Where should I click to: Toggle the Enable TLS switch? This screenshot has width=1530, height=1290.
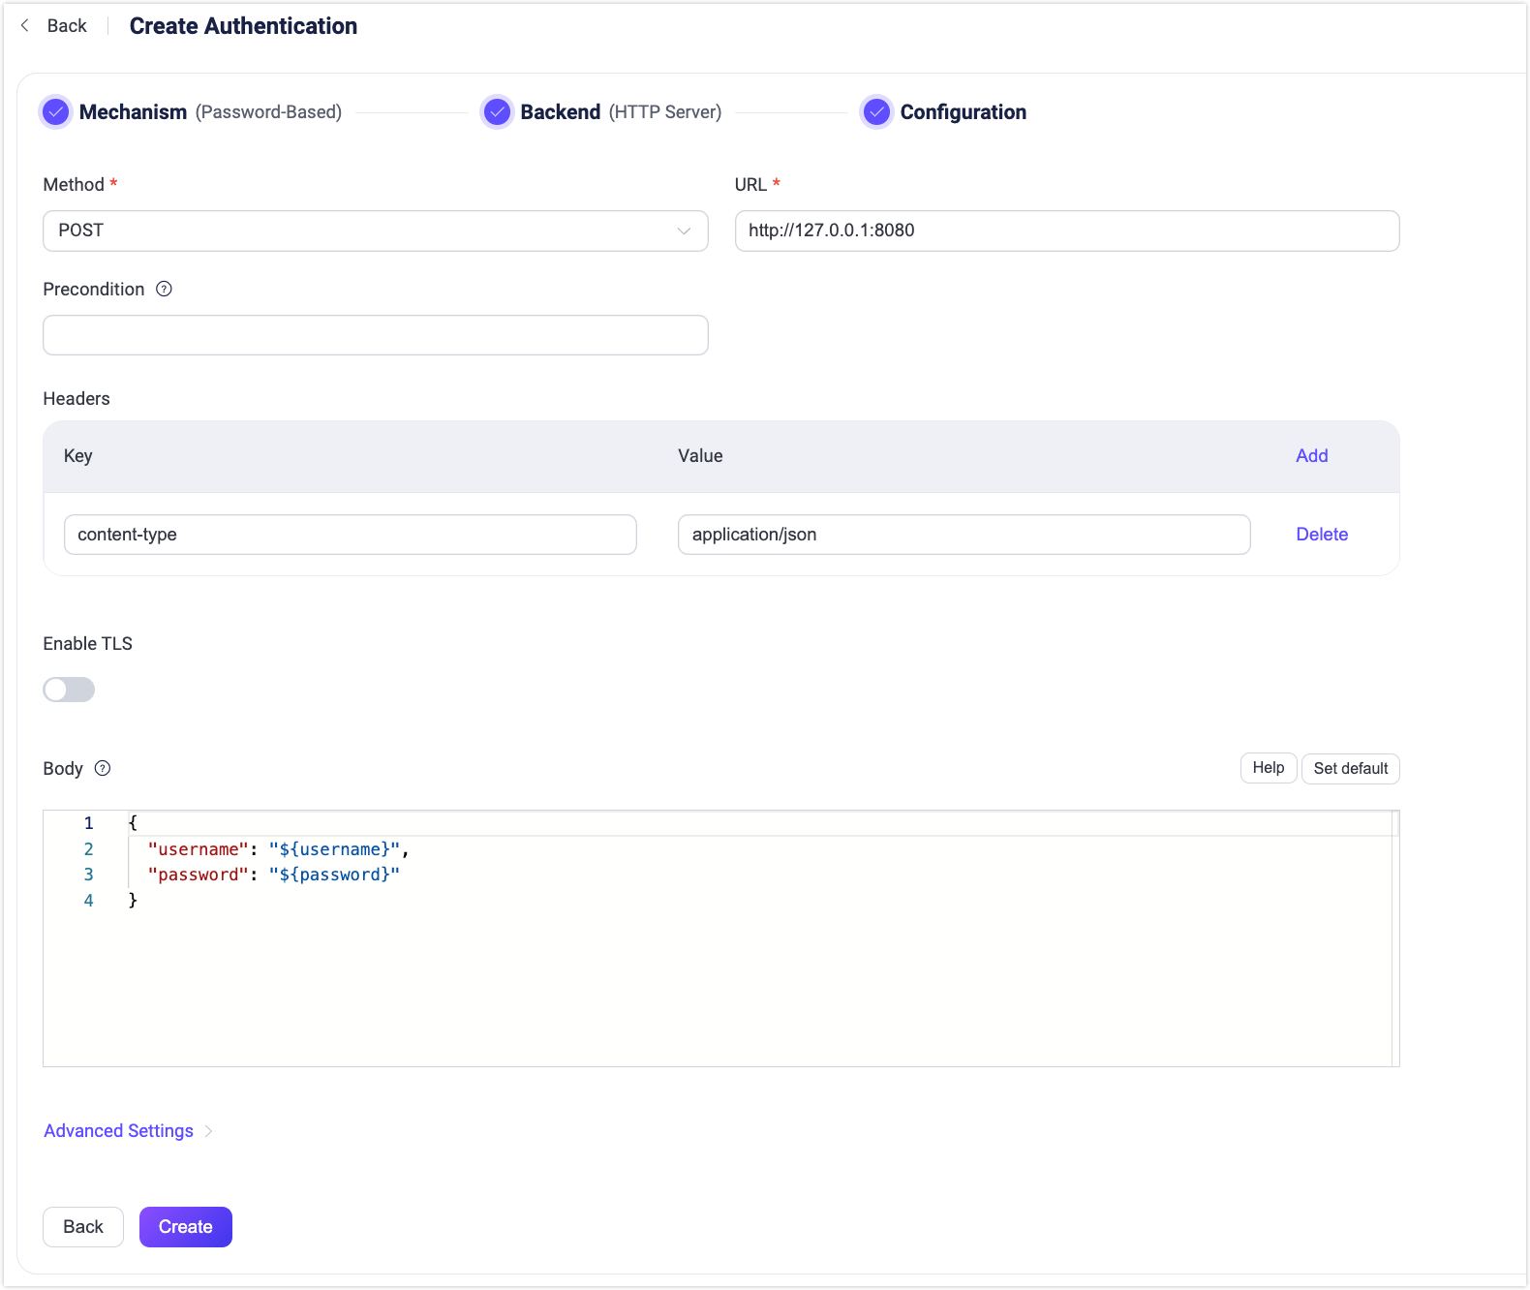tap(69, 690)
